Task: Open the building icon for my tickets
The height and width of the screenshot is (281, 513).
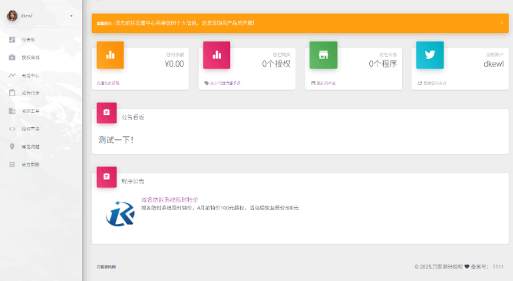Action: (12, 111)
